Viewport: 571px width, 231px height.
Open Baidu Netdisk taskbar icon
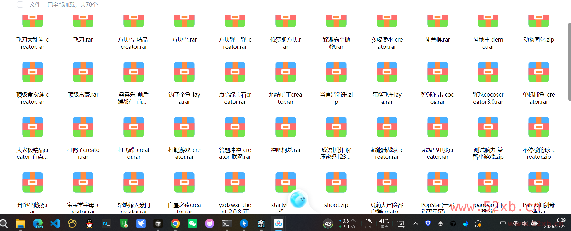pyautogui.click(x=278, y=223)
